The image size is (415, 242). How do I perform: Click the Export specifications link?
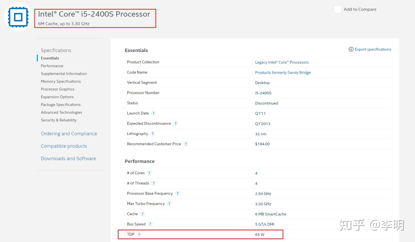(x=373, y=49)
